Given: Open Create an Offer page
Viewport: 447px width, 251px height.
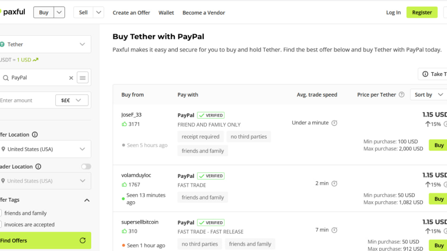Looking at the screenshot, I should (x=131, y=13).
